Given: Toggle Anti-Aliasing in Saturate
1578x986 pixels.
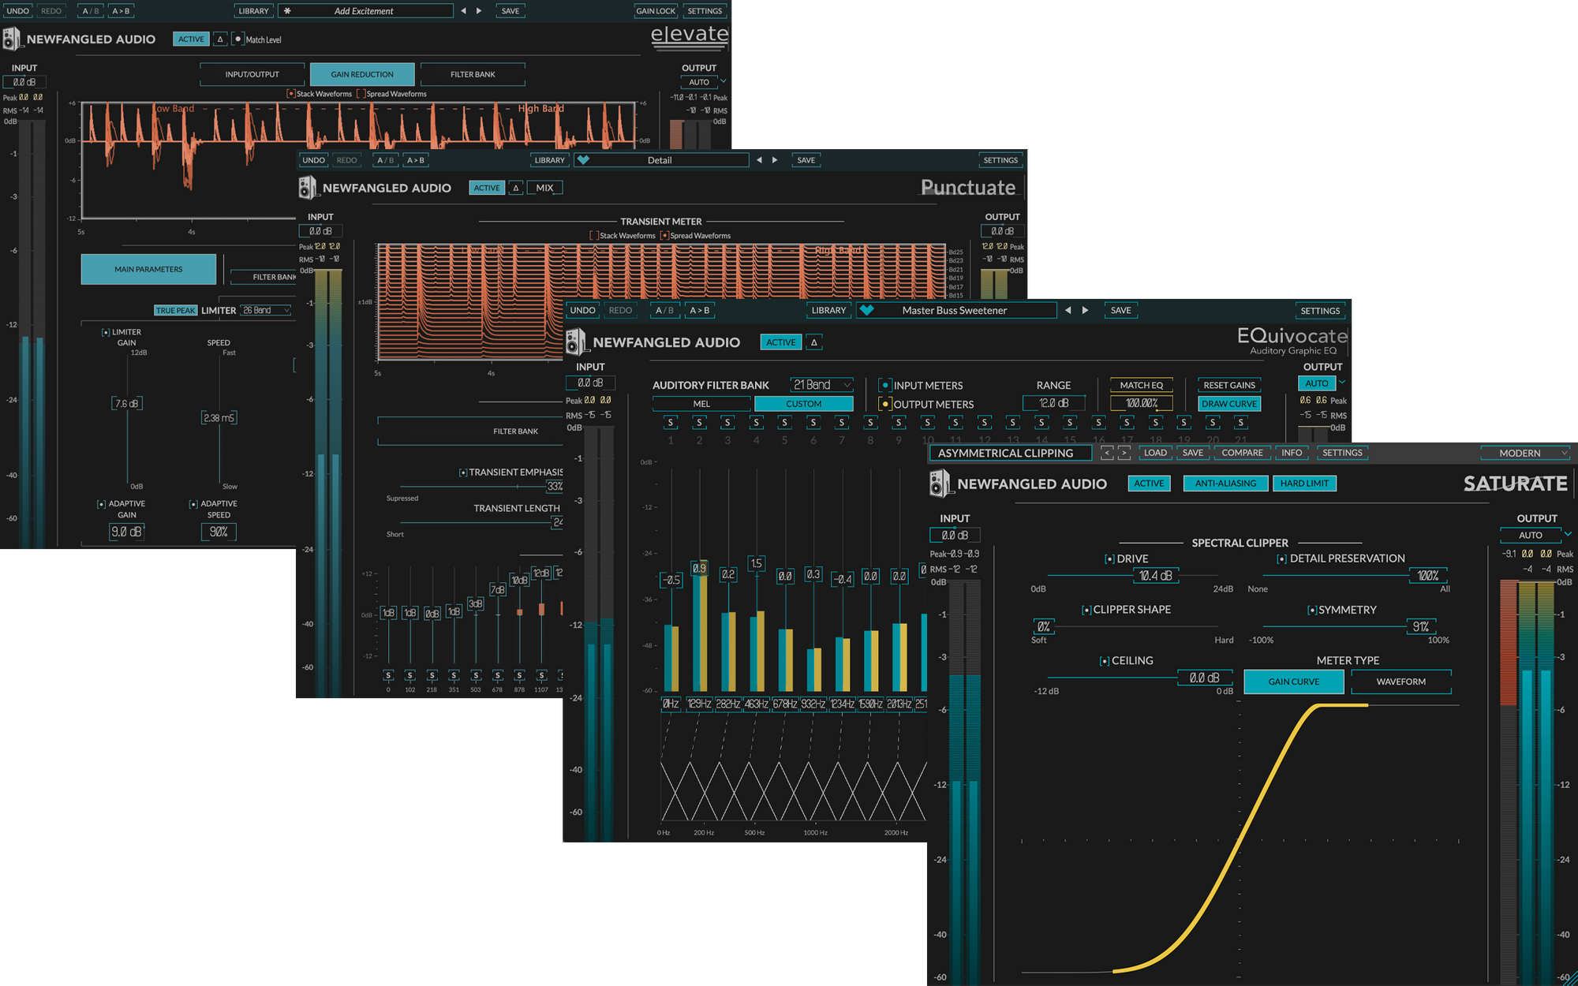Looking at the screenshot, I should 1225,484.
